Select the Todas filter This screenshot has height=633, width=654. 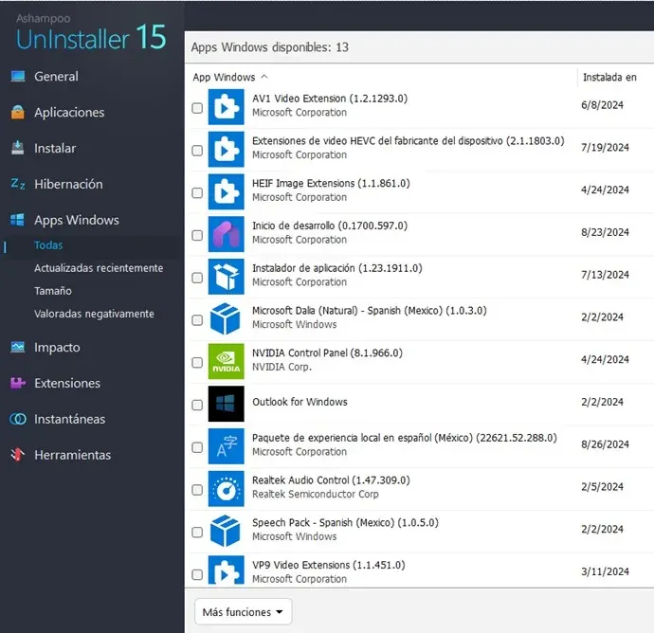(x=48, y=245)
